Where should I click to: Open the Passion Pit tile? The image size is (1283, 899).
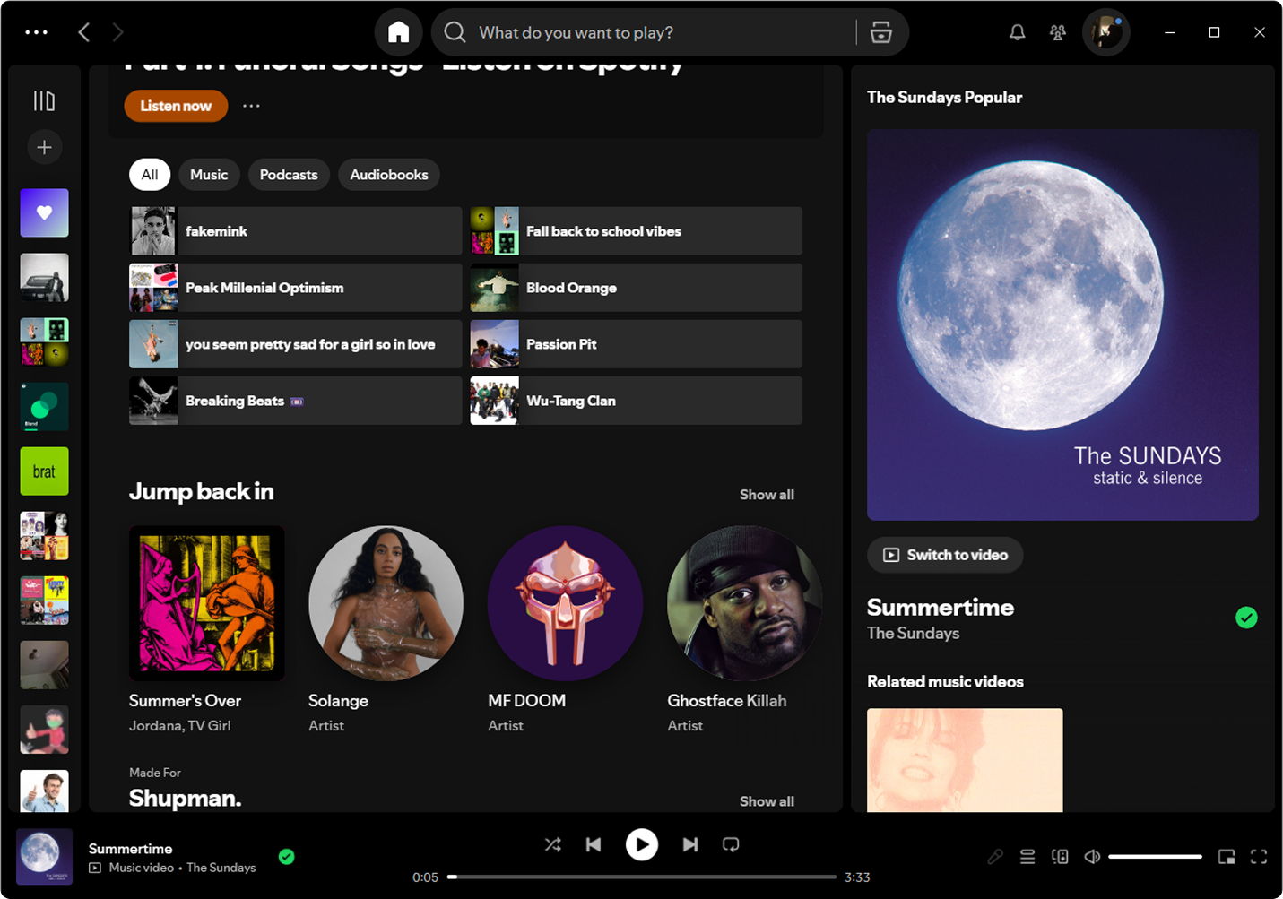(636, 344)
